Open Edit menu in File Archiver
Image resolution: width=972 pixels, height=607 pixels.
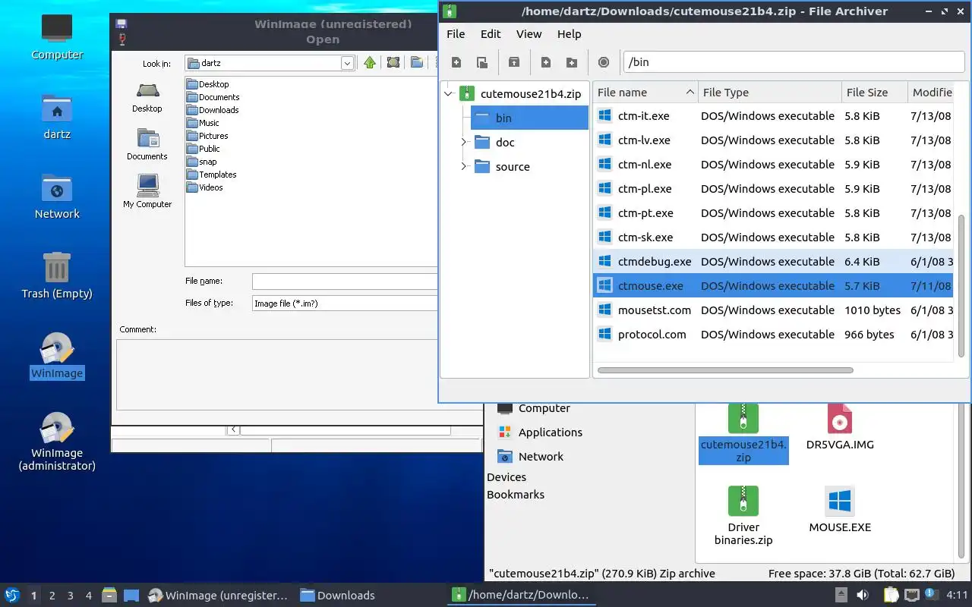click(491, 34)
